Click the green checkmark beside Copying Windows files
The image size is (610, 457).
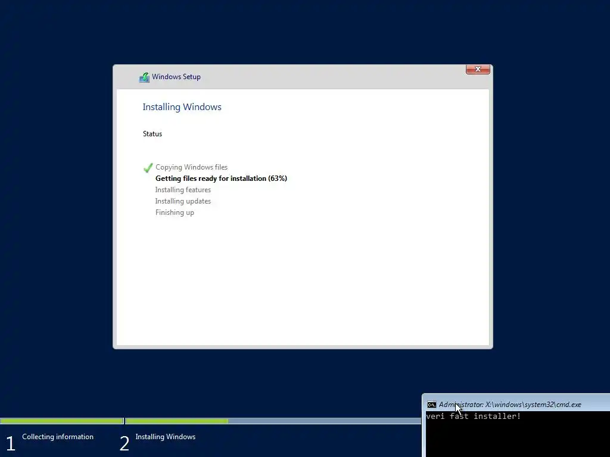pyautogui.click(x=148, y=168)
